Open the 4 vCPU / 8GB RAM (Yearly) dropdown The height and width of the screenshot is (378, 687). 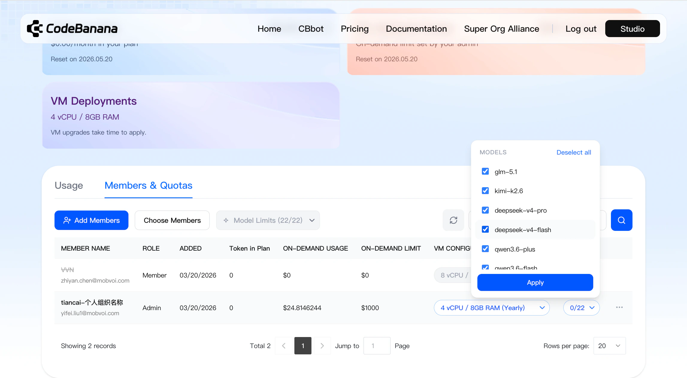pyautogui.click(x=492, y=308)
